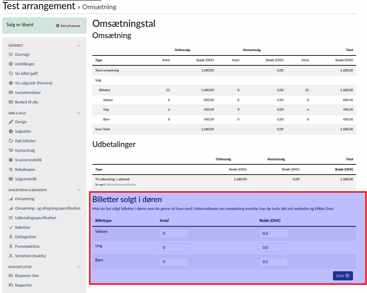
Task: Click the Design brush icon
Action: click(x=11, y=122)
